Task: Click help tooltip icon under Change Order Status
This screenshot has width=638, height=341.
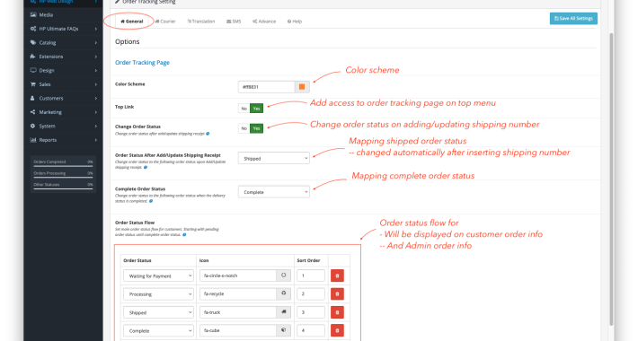Action: (x=208, y=134)
